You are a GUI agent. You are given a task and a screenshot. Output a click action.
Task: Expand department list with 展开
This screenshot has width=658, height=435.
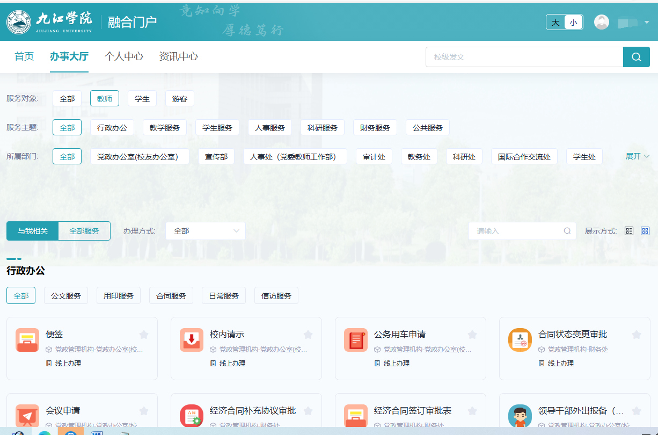pyautogui.click(x=638, y=156)
